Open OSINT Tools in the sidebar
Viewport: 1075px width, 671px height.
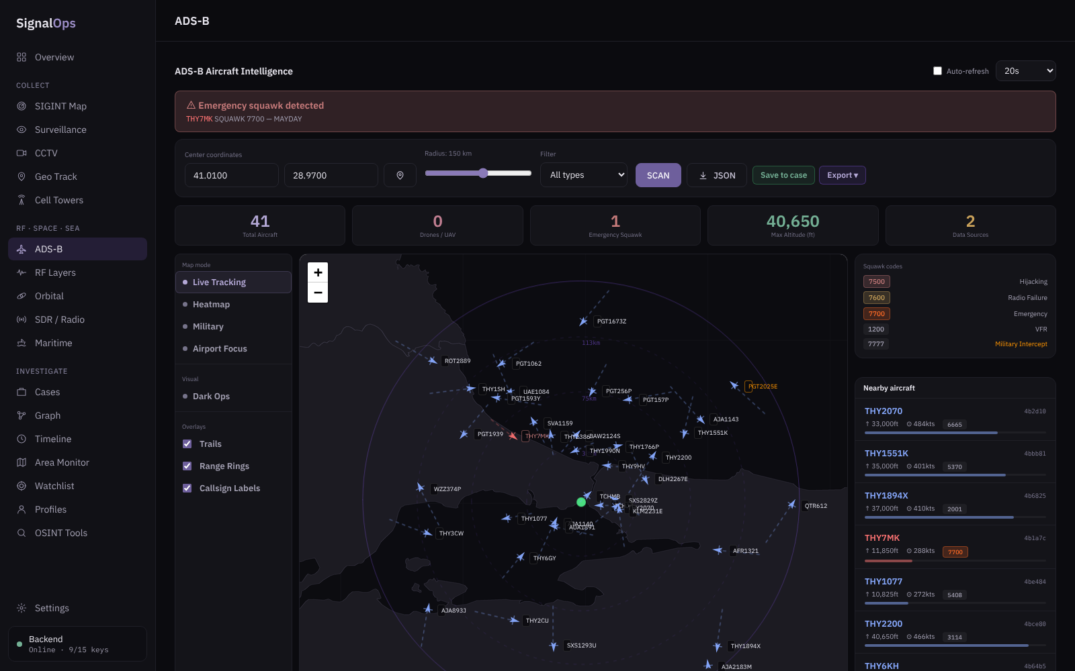coord(77,533)
